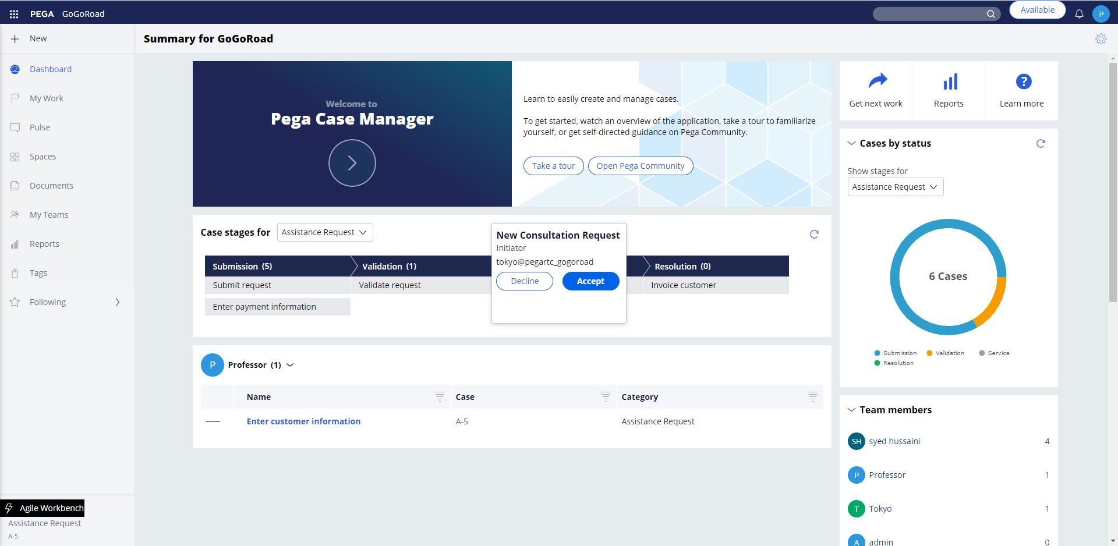Click the Professor worklist avatar
The image size is (1118, 546).
pos(213,365)
